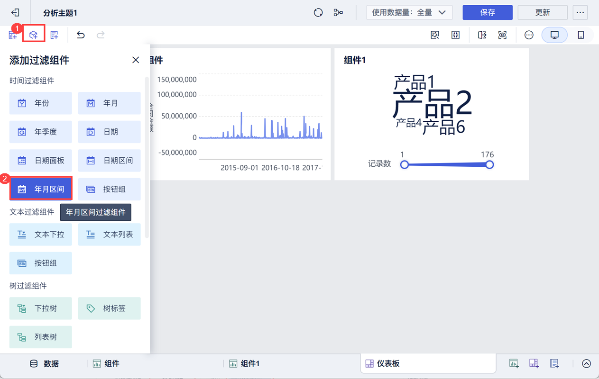
Task: Add the 列表树 filter component
Action: [41, 337]
